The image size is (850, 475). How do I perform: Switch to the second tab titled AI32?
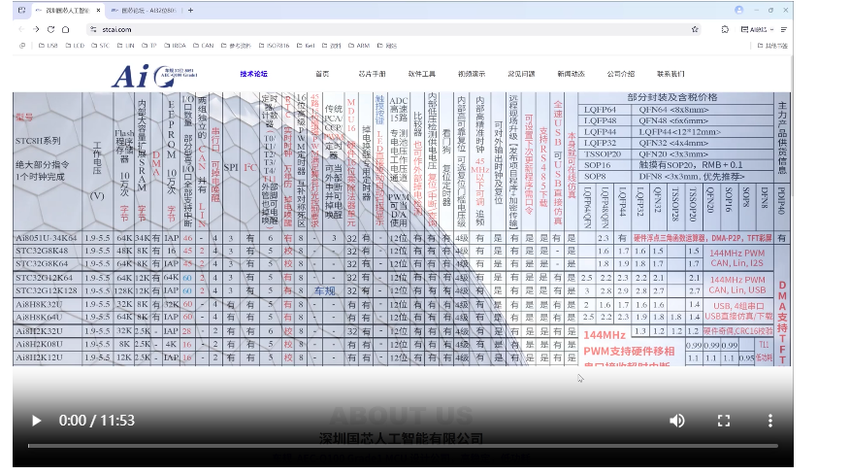coord(143,10)
